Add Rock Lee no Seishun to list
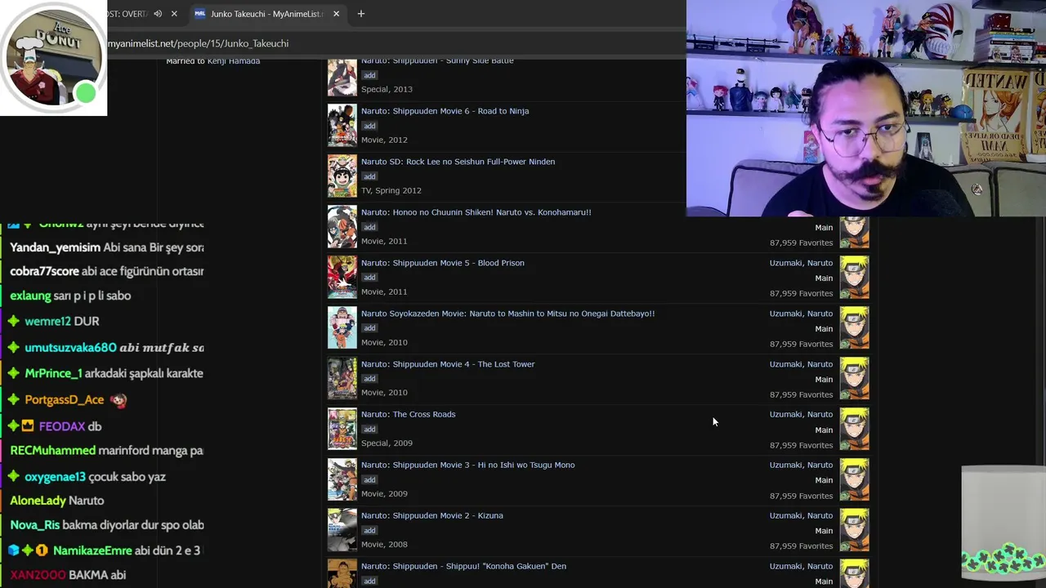This screenshot has height=588, width=1046. click(369, 176)
